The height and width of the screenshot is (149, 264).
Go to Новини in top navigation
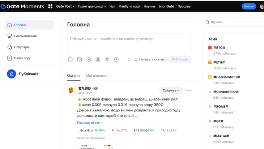click(x=149, y=7)
